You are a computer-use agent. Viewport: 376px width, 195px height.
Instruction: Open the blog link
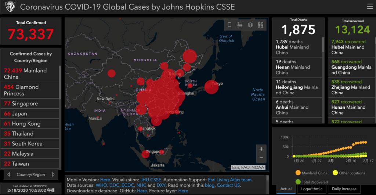pyautogui.click(x=210, y=185)
